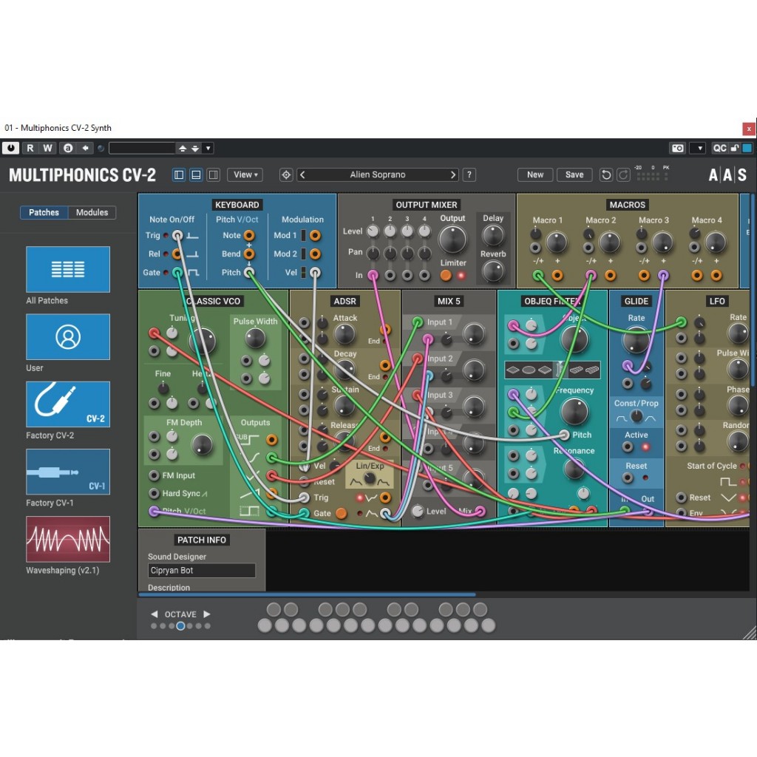Click the Keyboard Vel output jack
Viewport: 757px width, 757px height.
point(315,273)
